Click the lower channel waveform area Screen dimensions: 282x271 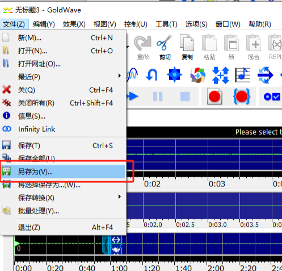204,206
